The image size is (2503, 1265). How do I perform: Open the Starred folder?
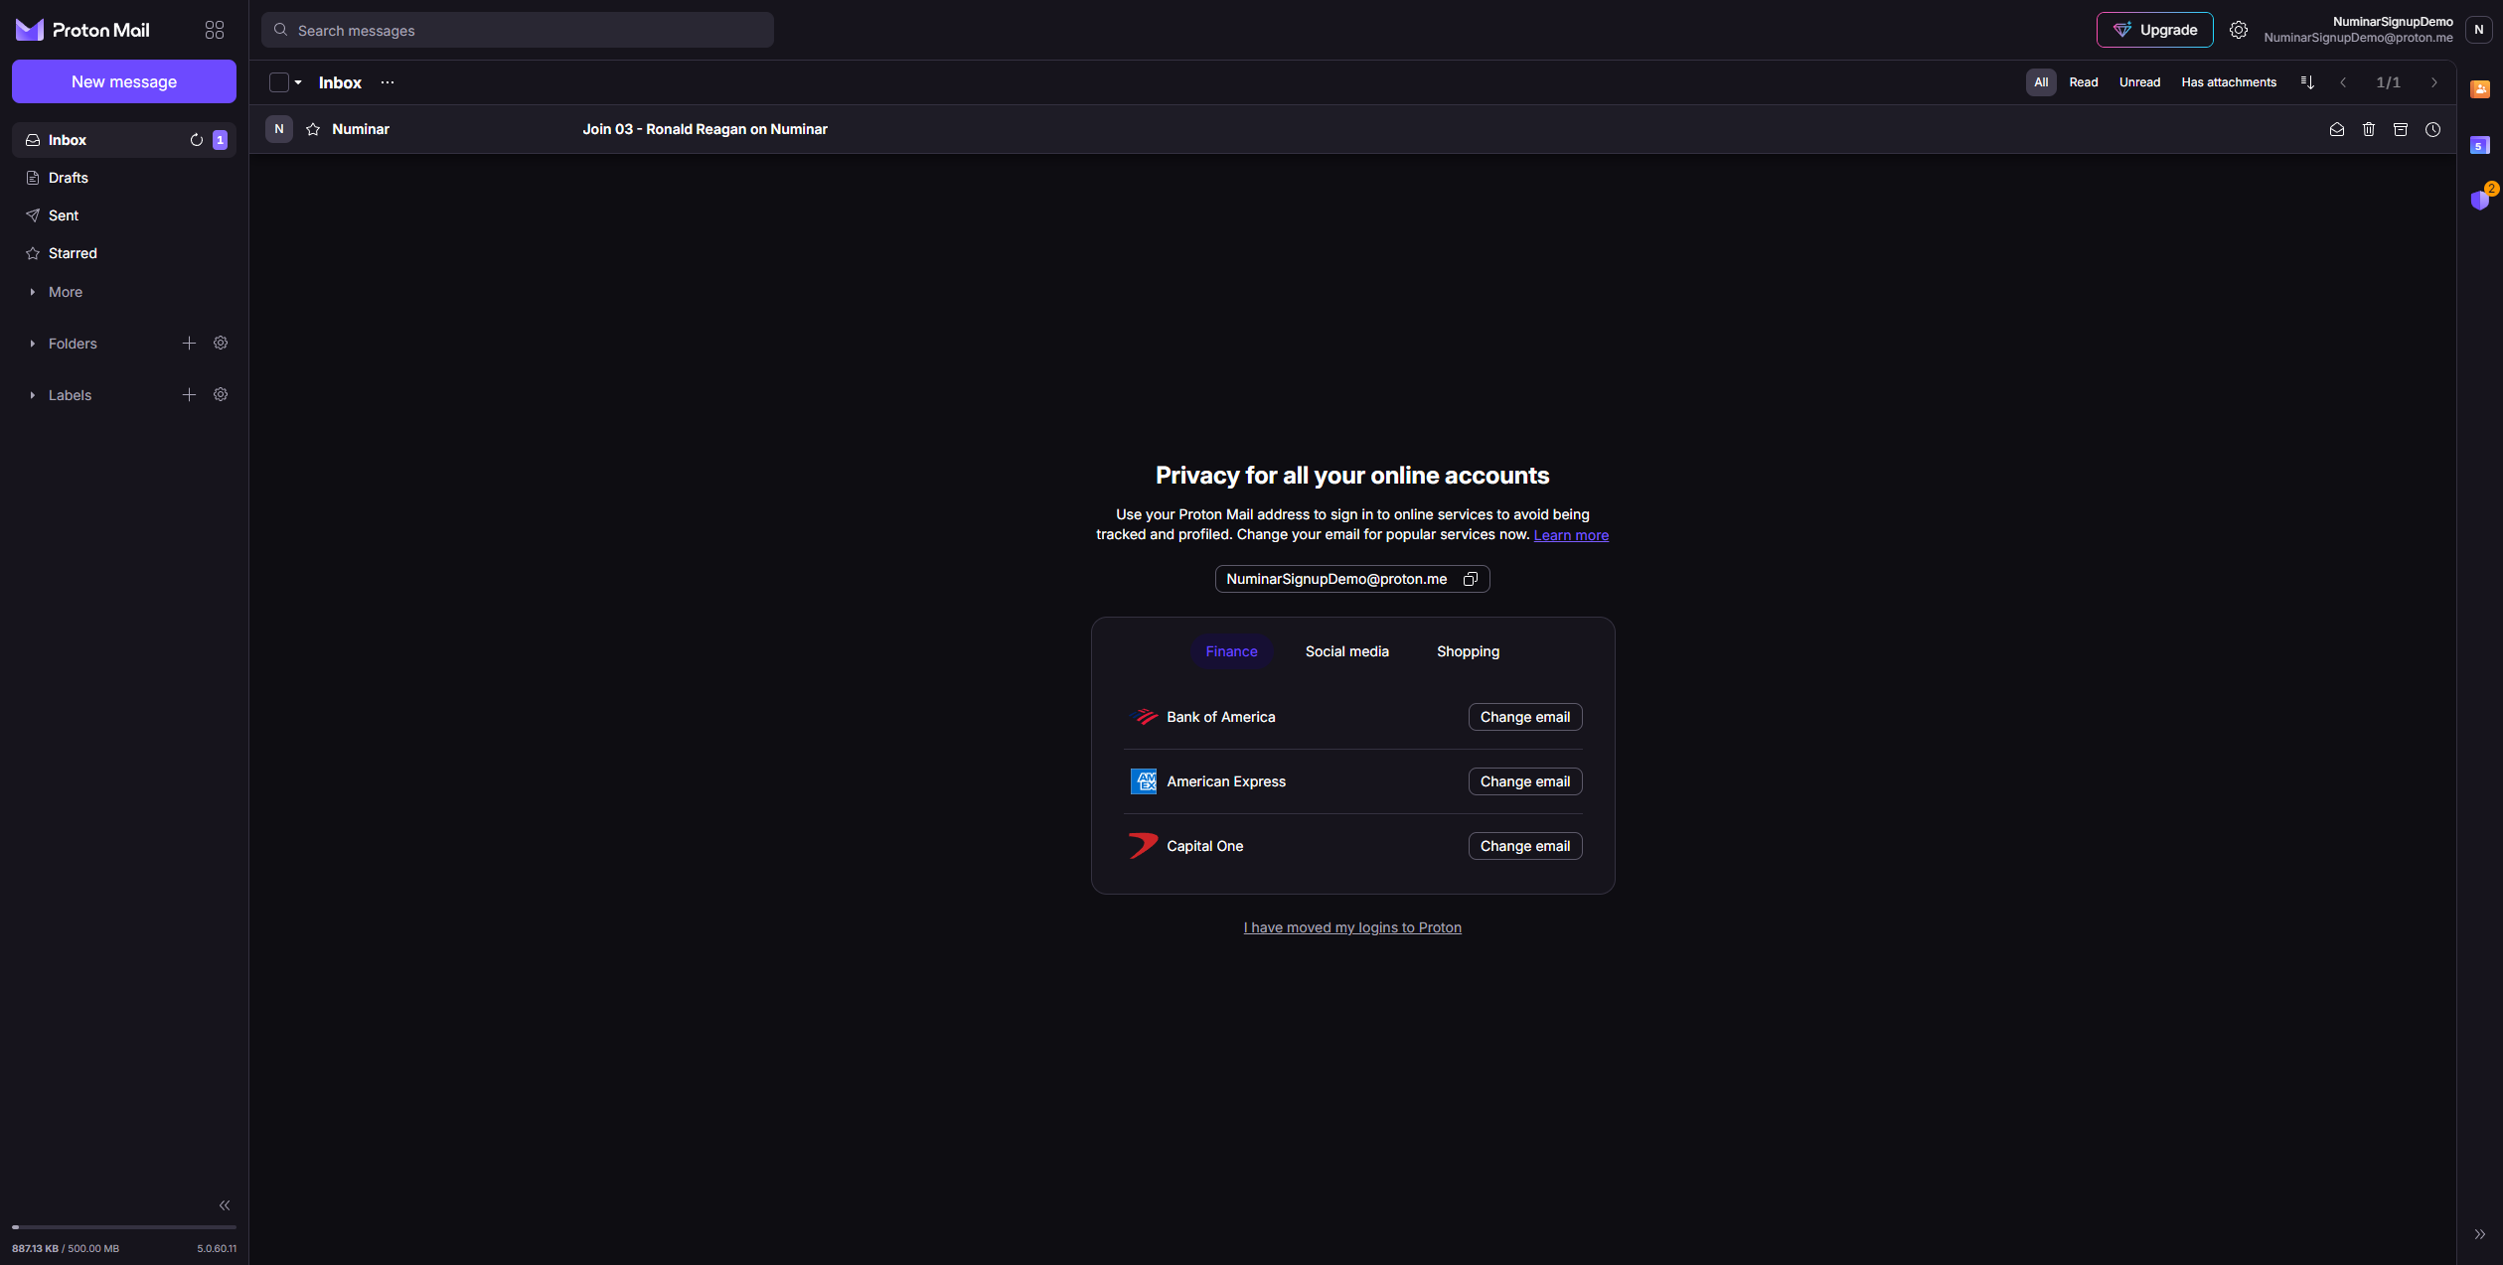pos(124,253)
